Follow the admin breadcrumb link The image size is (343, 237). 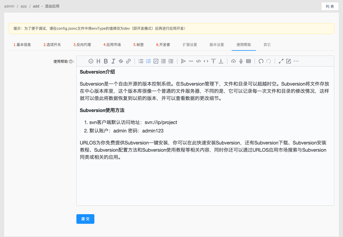coord(9,6)
